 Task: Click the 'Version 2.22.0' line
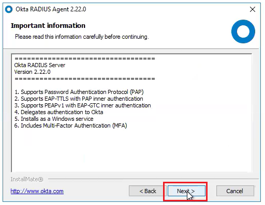(x=32, y=72)
